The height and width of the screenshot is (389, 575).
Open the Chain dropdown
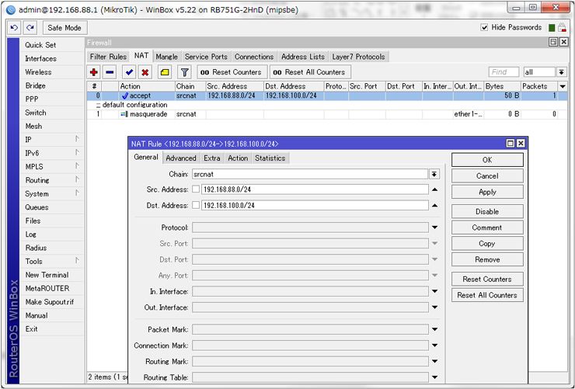434,174
